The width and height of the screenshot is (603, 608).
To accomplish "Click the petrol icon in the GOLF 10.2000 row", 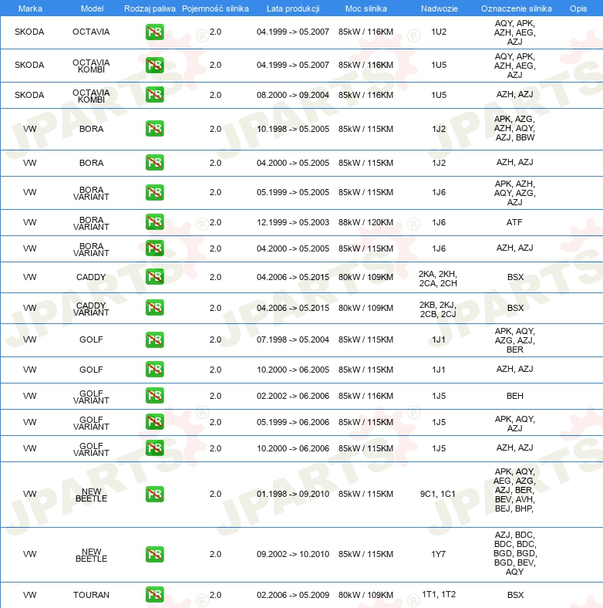I will tap(155, 370).
